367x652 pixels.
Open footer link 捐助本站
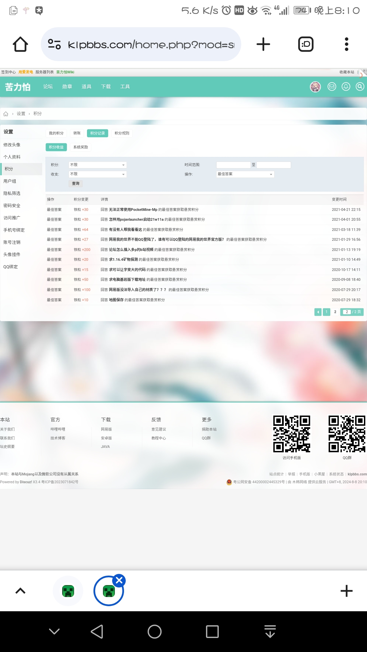click(x=209, y=429)
